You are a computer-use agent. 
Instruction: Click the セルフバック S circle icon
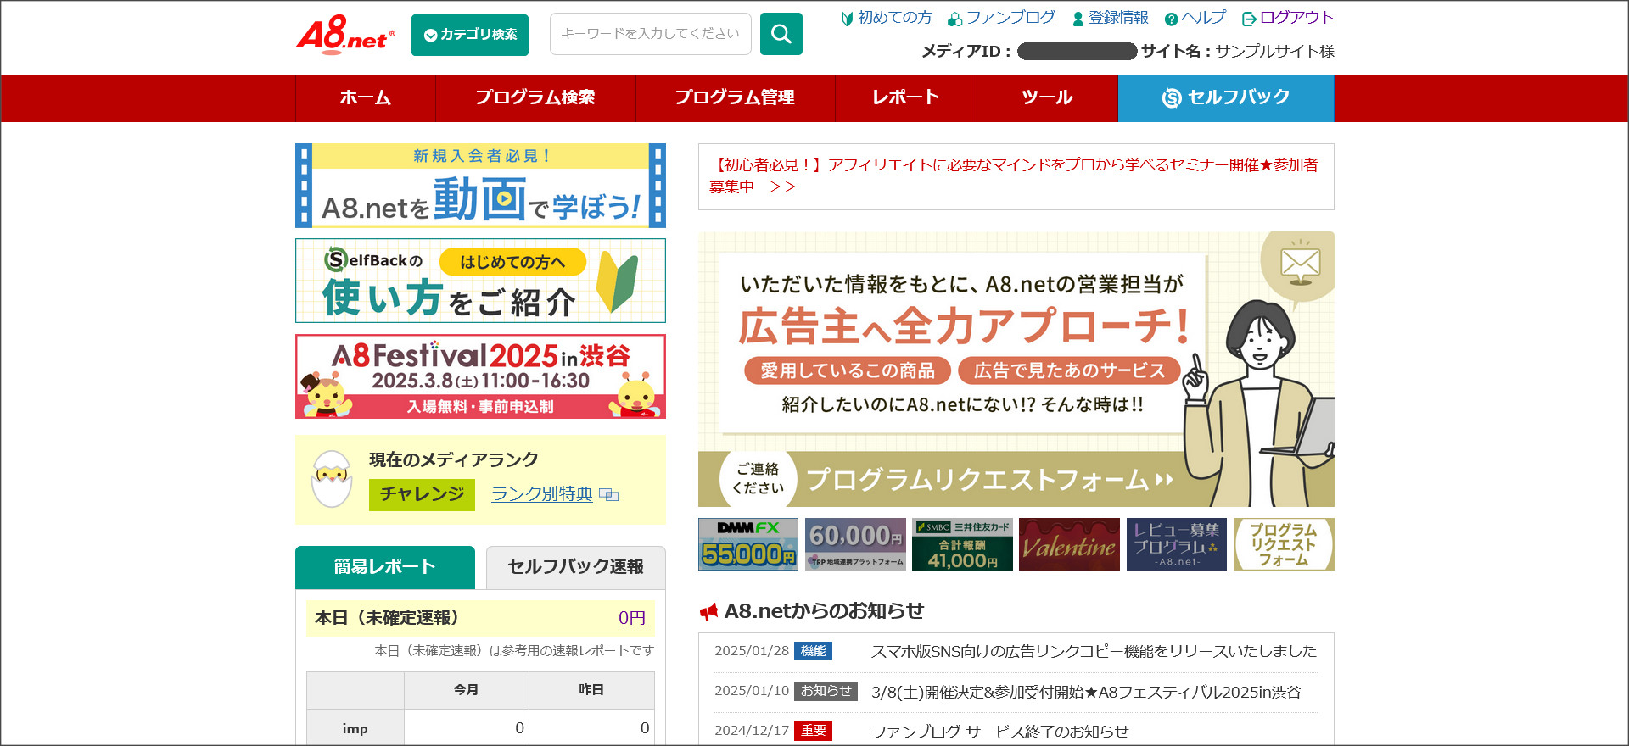pyautogui.click(x=1172, y=98)
